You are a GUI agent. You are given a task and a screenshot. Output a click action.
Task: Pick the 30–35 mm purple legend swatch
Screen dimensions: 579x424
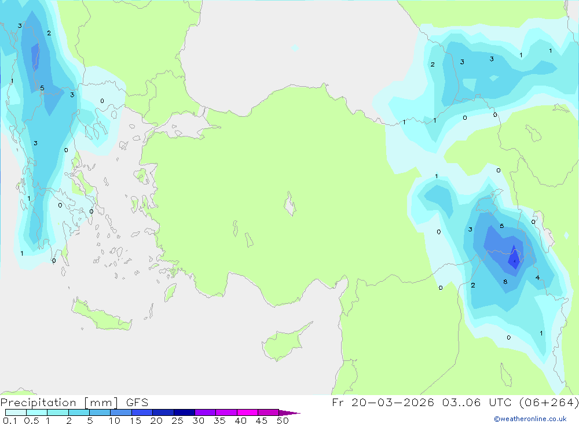pos(205,412)
